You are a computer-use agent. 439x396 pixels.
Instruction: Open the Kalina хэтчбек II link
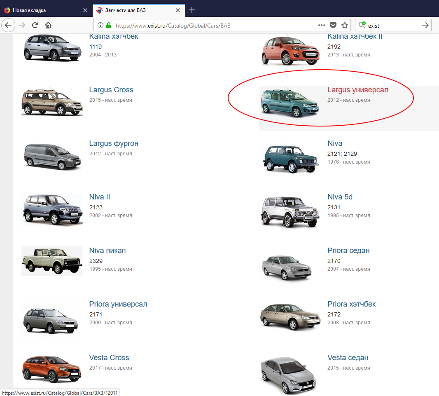tap(355, 36)
